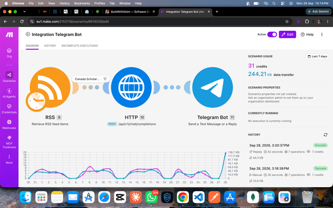This screenshot has width=333, height=208.
Task: Switch to the BuildWithOsim browser tab
Action: click(130, 11)
